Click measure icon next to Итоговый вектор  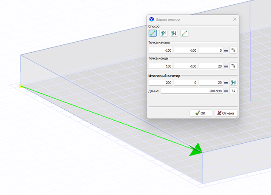pos(233,82)
